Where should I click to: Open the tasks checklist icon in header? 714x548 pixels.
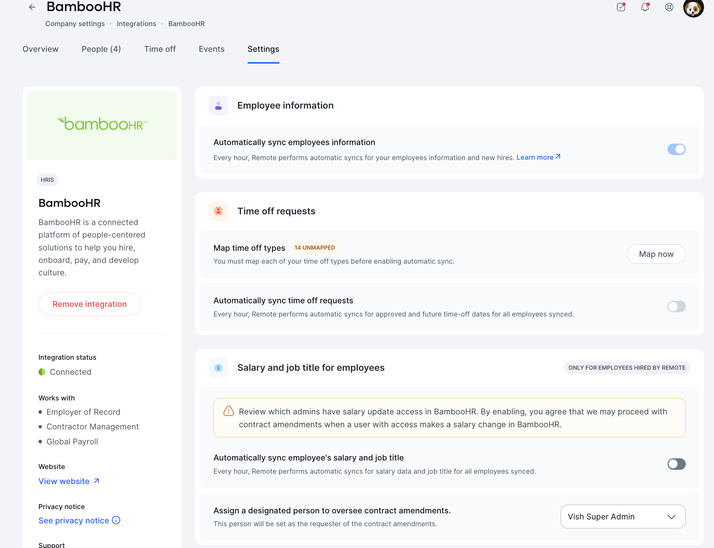click(621, 7)
